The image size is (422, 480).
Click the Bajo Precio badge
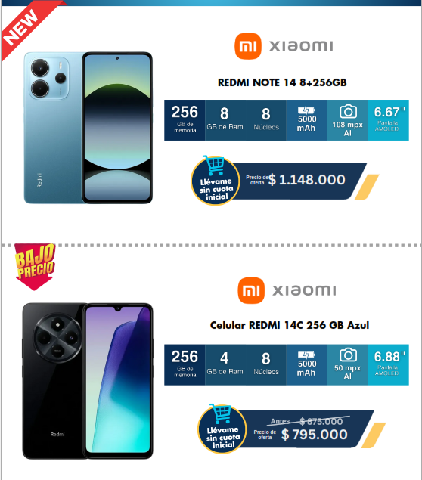pyautogui.click(x=35, y=266)
